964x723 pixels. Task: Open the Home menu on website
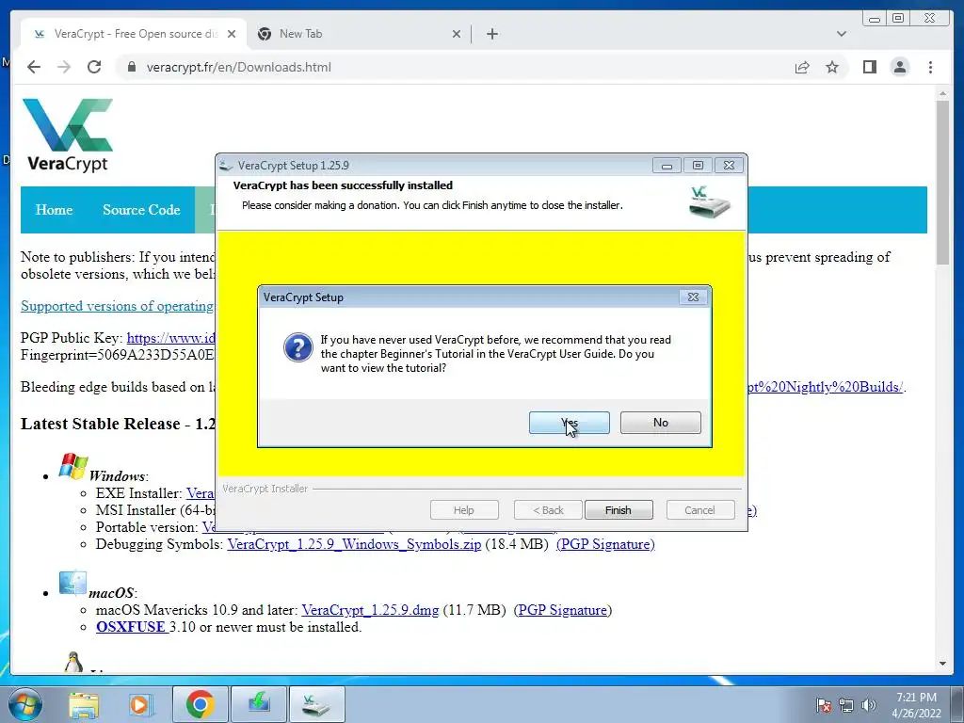click(x=54, y=210)
